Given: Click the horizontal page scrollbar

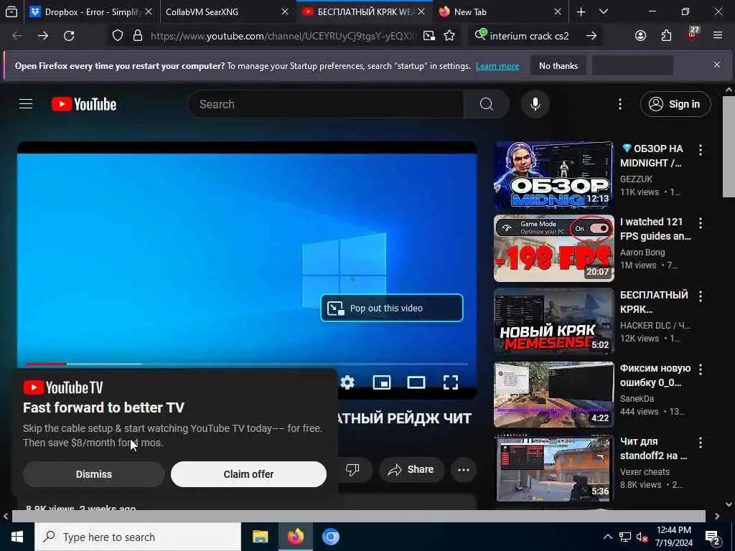Looking at the screenshot, I should pos(359,516).
